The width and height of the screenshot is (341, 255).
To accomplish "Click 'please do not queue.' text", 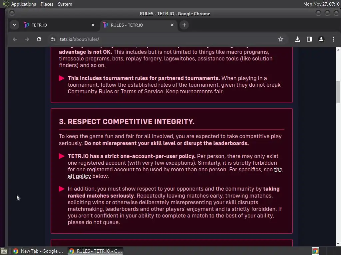I will 94,222.
